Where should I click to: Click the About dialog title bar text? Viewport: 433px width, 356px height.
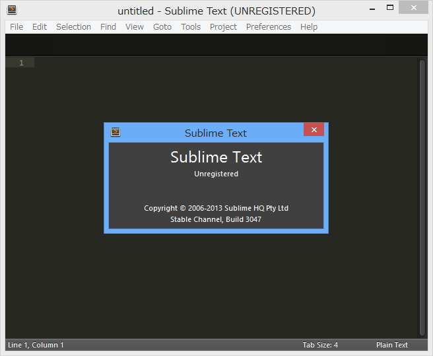pos(216,133)
